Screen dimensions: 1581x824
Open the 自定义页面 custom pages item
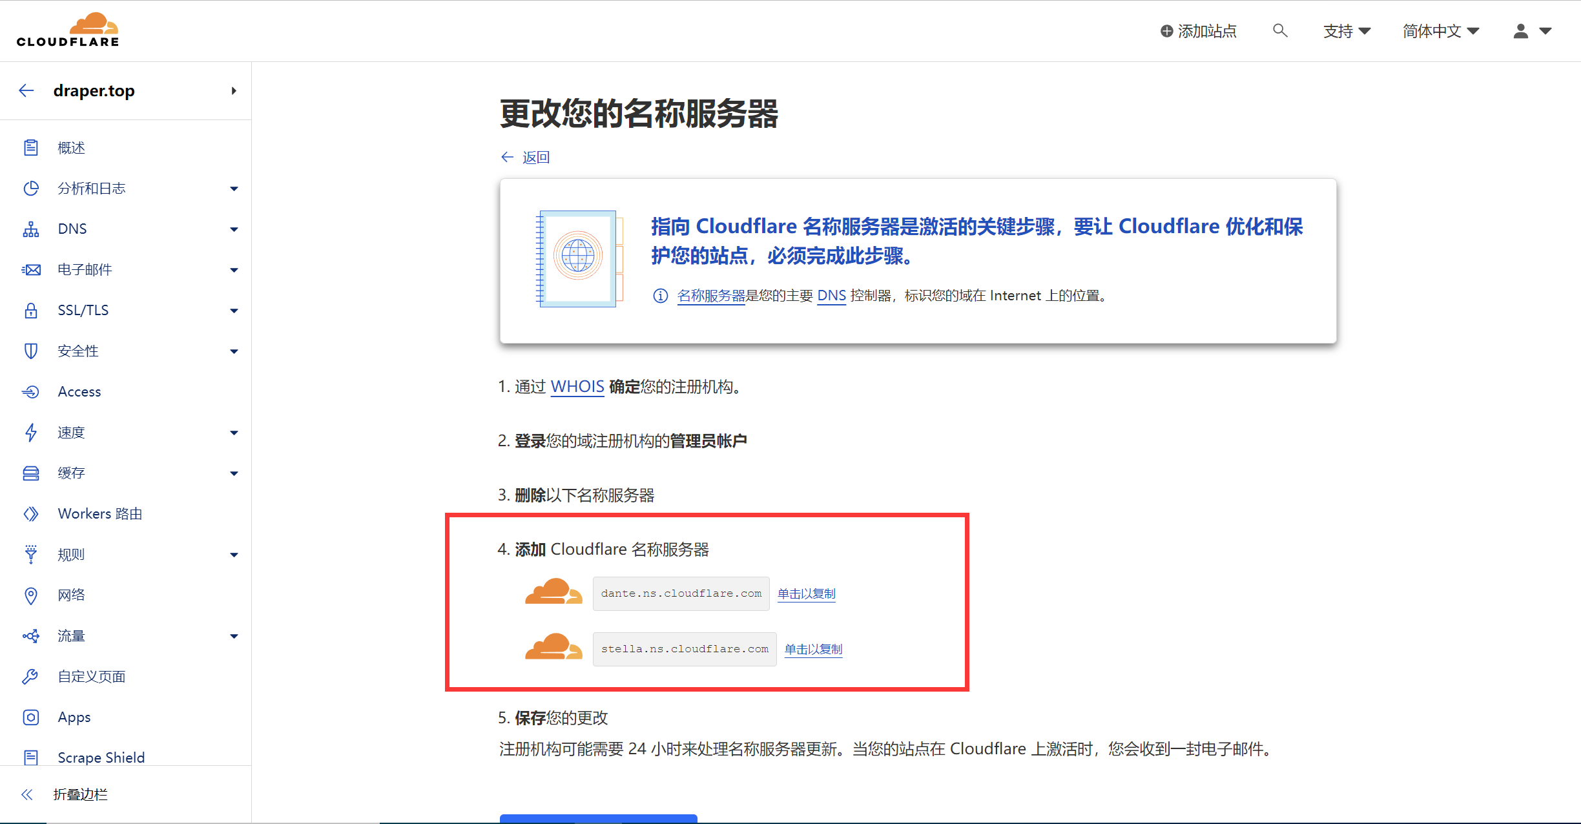click(91, 676)
